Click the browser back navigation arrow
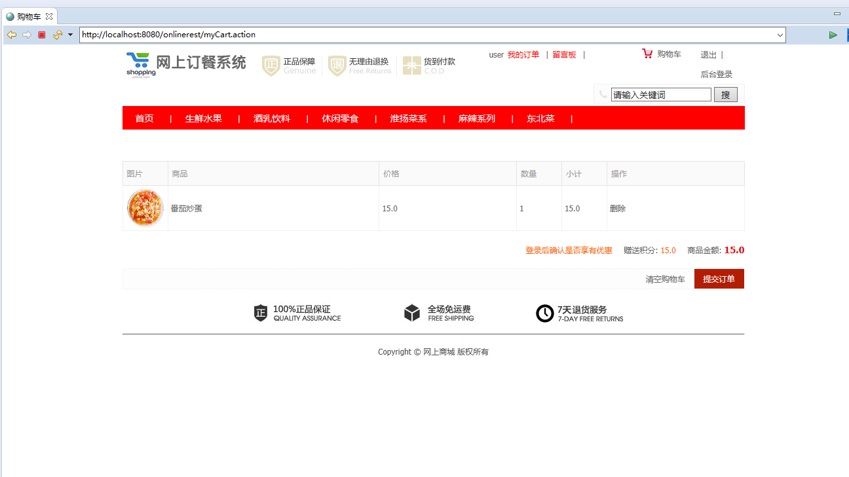849x477 pixels. tap(11, 35)
